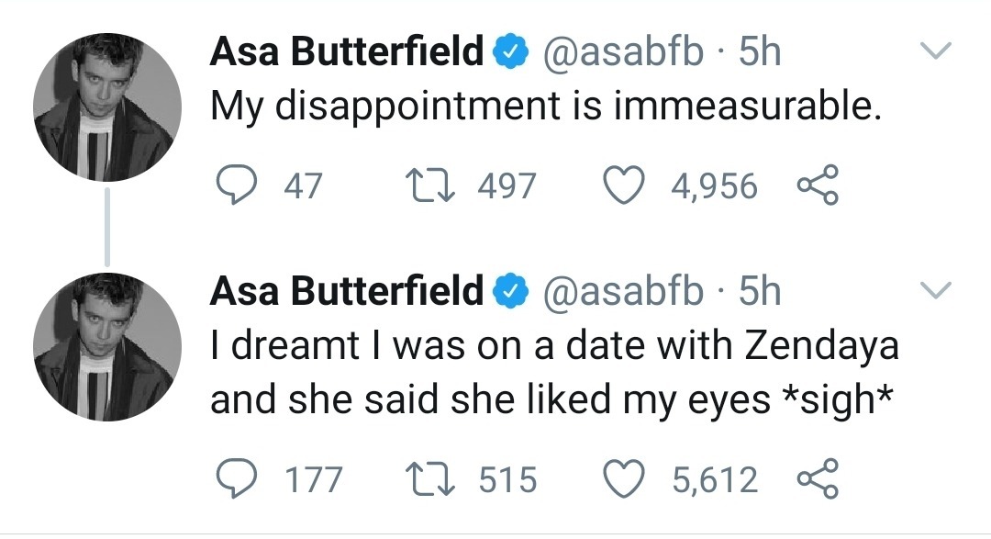Open @asabfb handle on second tweet

click(x=620, y=291)
